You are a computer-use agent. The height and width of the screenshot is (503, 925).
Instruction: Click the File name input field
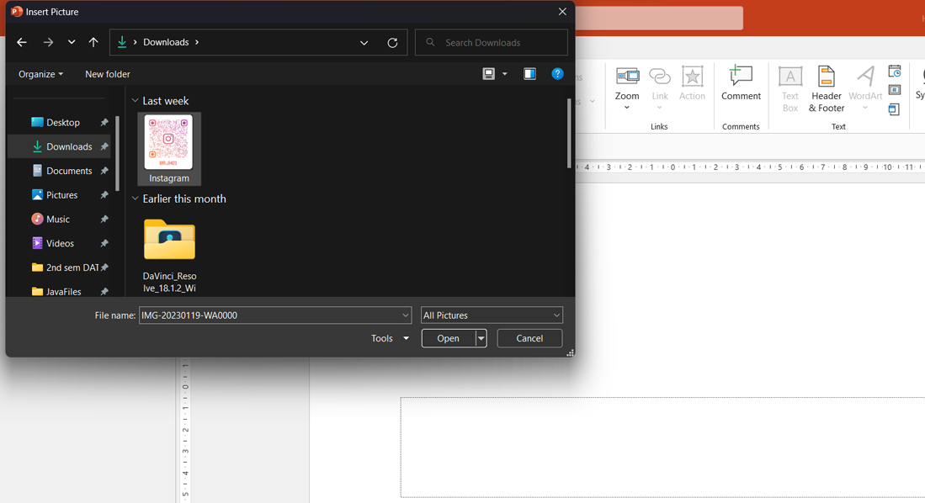pyautogui.click(x=270, y=315)
